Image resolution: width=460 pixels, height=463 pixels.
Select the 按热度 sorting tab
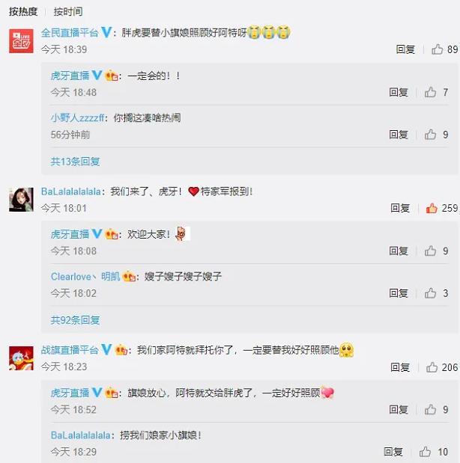tap(23, 11)
